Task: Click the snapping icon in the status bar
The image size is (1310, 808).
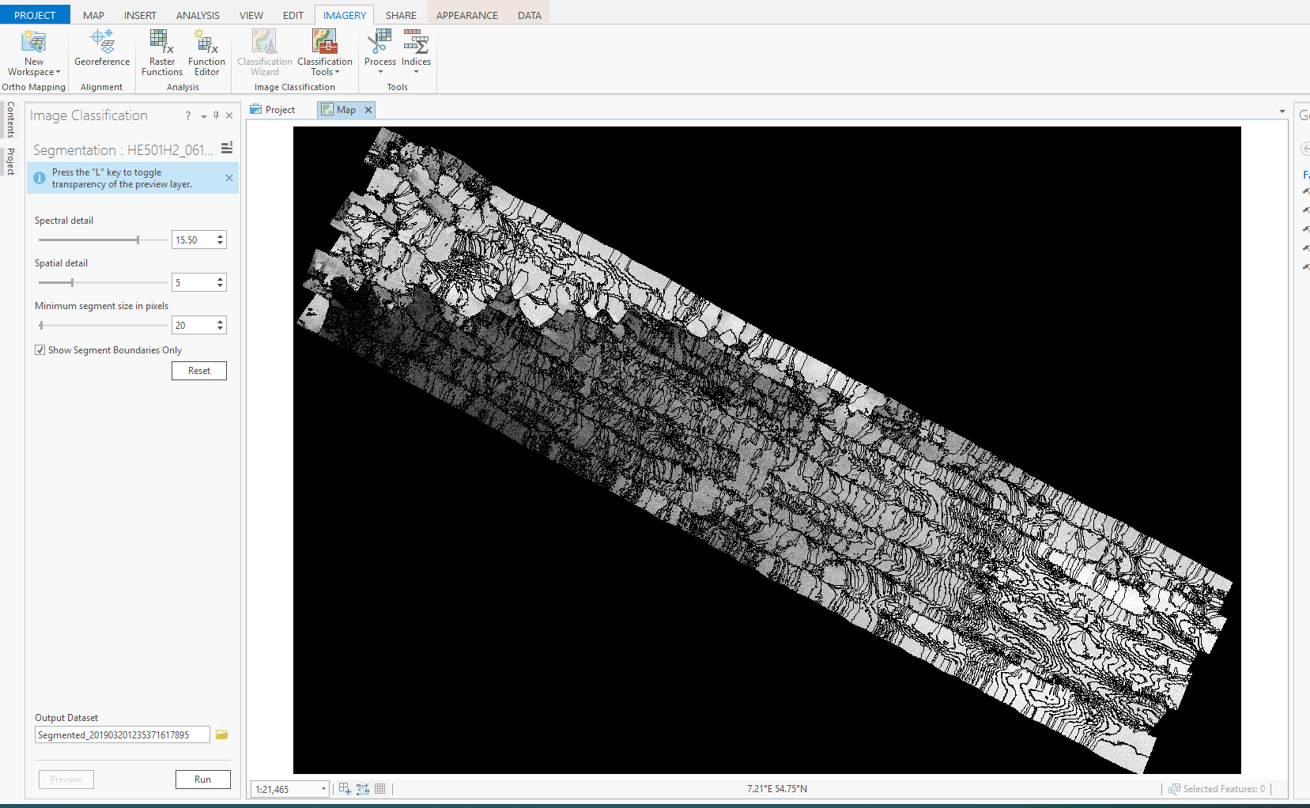Action: (345, 788)
